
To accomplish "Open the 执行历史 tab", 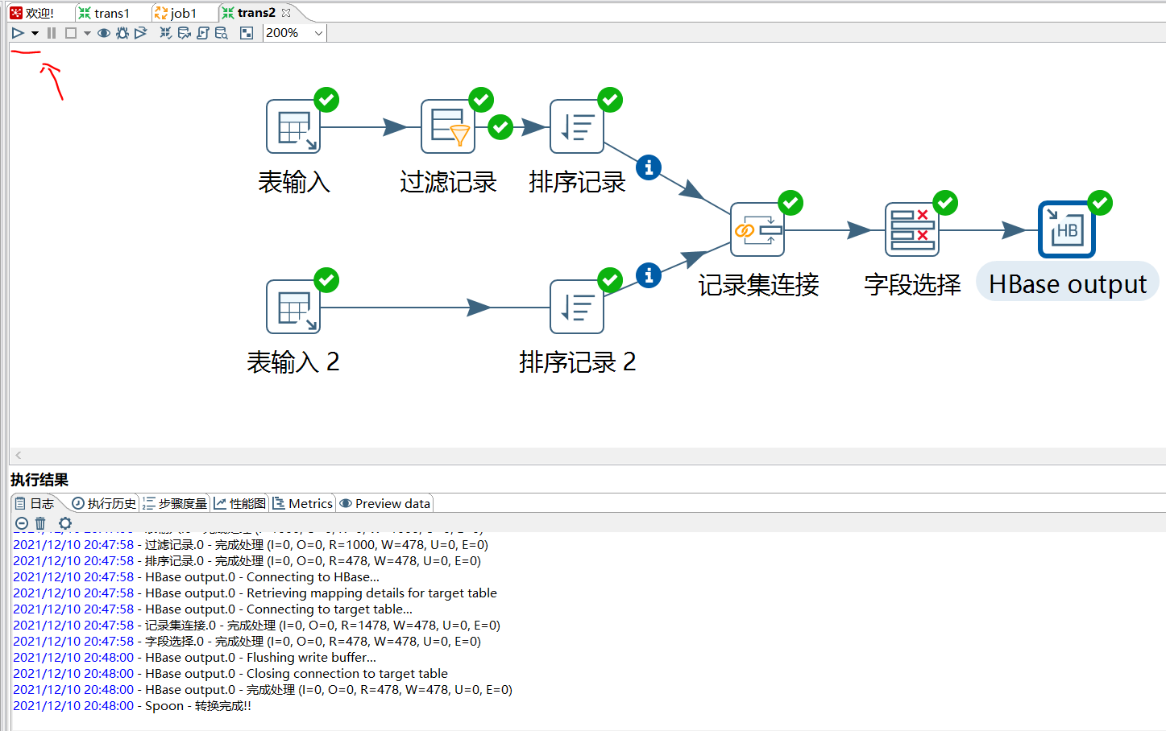I will point(104,503).
